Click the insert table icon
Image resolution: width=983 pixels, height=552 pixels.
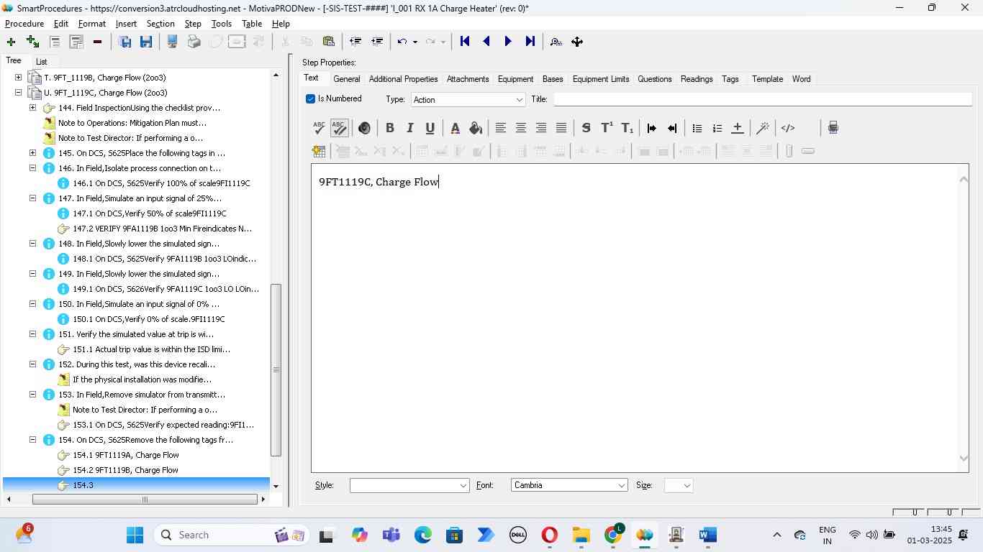tap(318, 151)
